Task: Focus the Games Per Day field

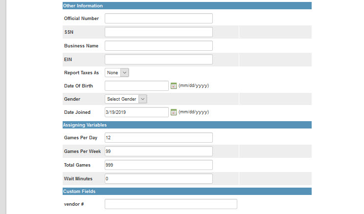Action: click(159, 138)
